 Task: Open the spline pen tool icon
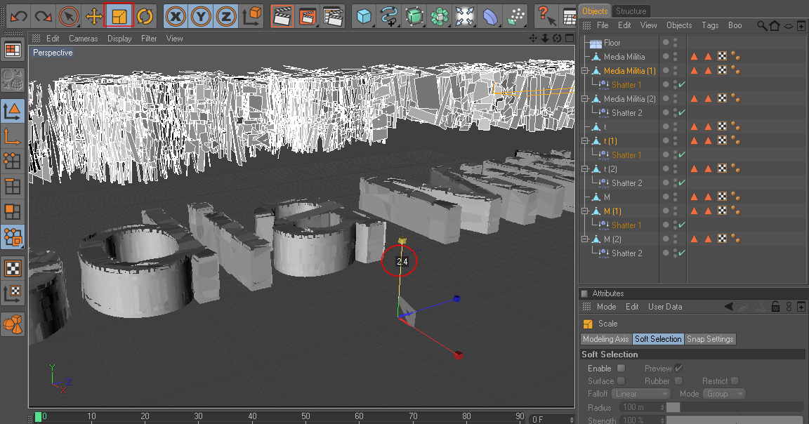coord(388,17)
